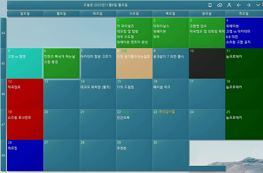Open the event 레프팅 맵 탐방 on day 1
The width and height of the screenshot is (263, 173).
tap(128, 31)
